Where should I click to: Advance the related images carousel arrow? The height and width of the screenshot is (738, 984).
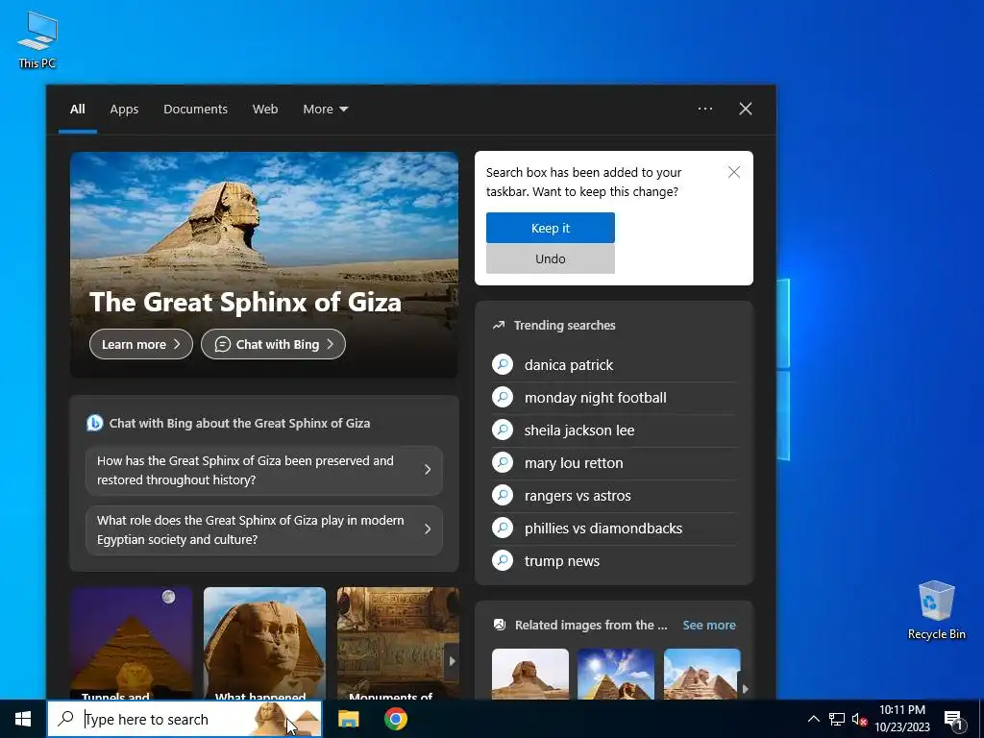tap(745, 688)
